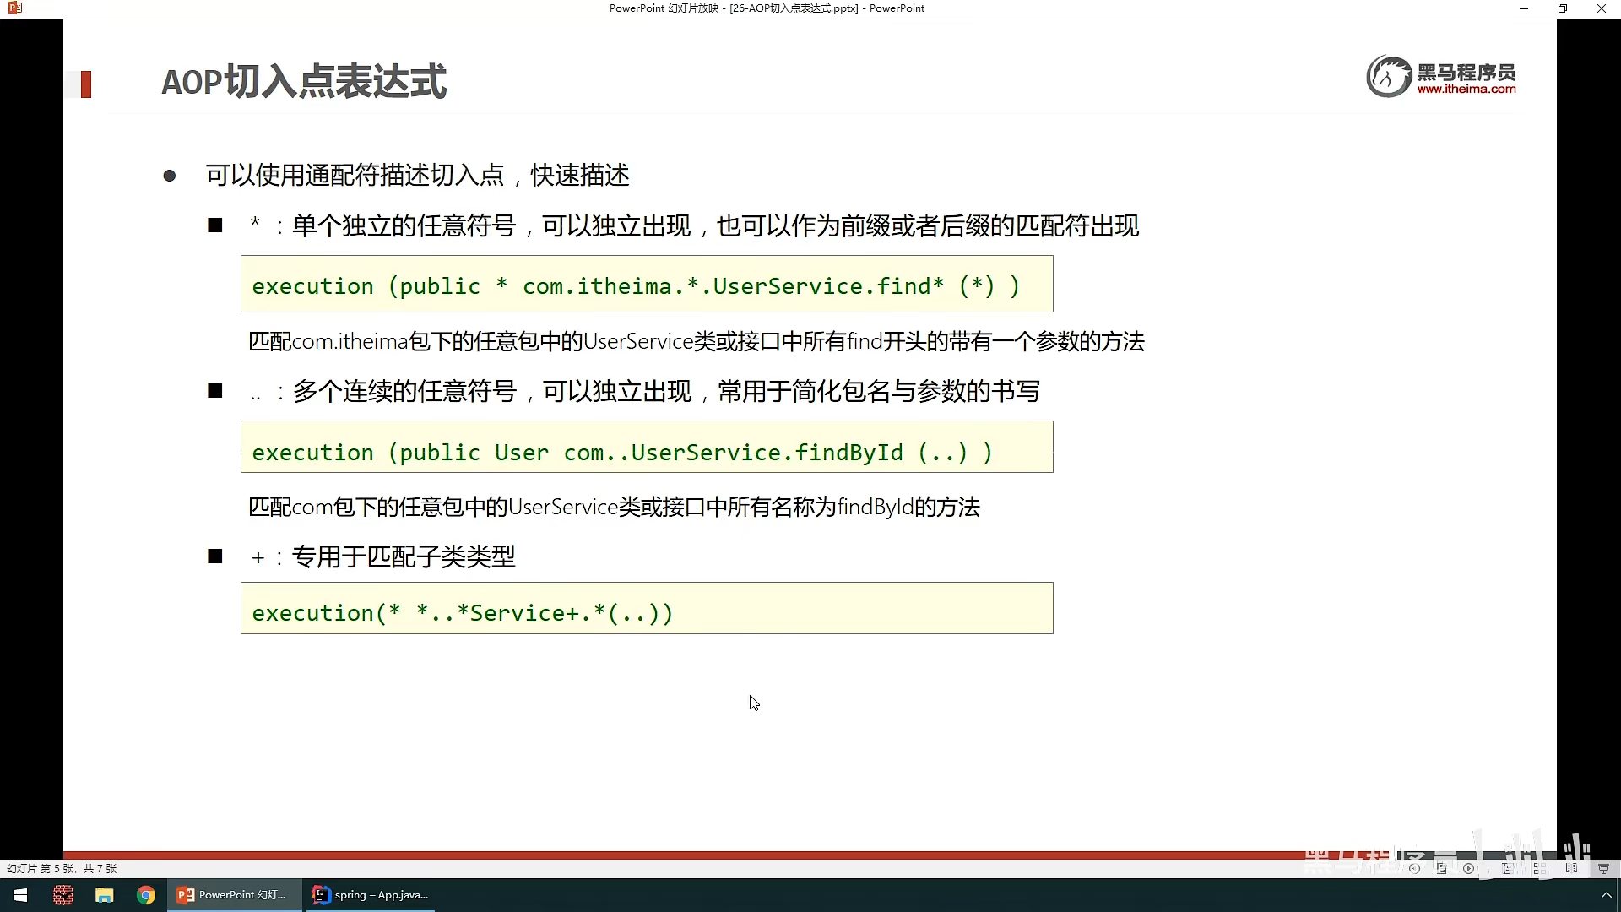Screen dimensions: 1621x912
Task: Click the Slide Show view icon
Action: point(1603,868)
